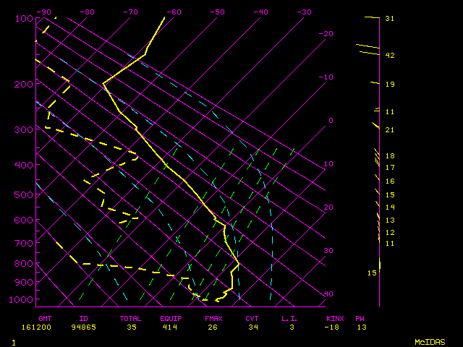
Task: Click the 500 pressure level label
Action: click(x=23, y=194)
